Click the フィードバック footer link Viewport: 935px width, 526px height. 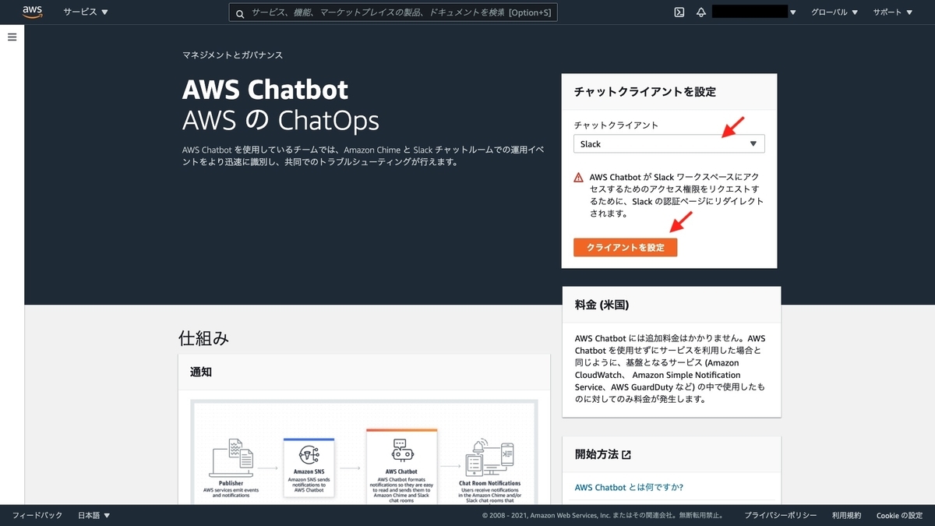click(x=37, y=516)
